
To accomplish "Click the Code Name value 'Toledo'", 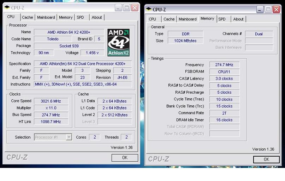I will point(53,39).
